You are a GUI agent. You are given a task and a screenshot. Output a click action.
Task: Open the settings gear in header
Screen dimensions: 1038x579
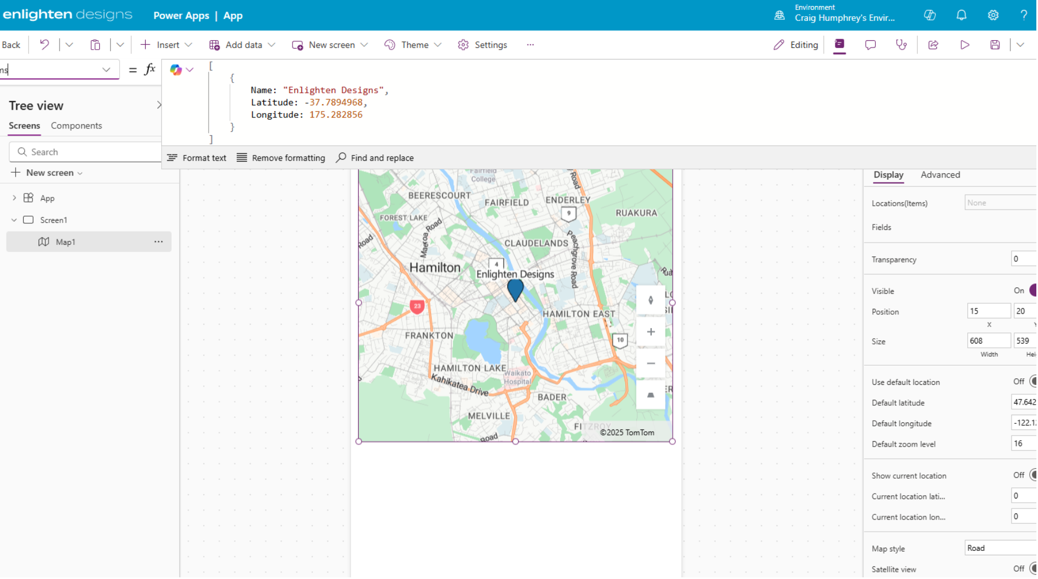[993, 15]
